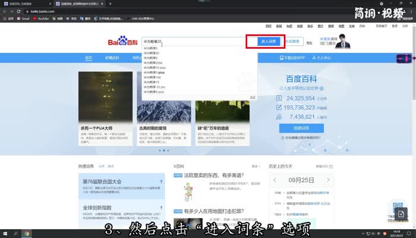
Task: Click the Windows Start button
Action: pos(6,233)
